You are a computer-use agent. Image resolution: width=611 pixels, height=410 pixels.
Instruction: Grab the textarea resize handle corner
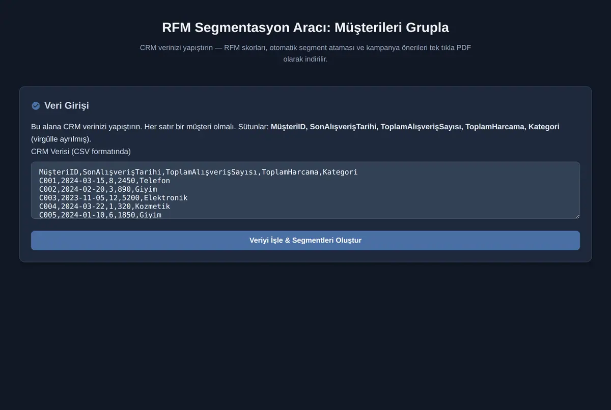click(x=576, y=216)
